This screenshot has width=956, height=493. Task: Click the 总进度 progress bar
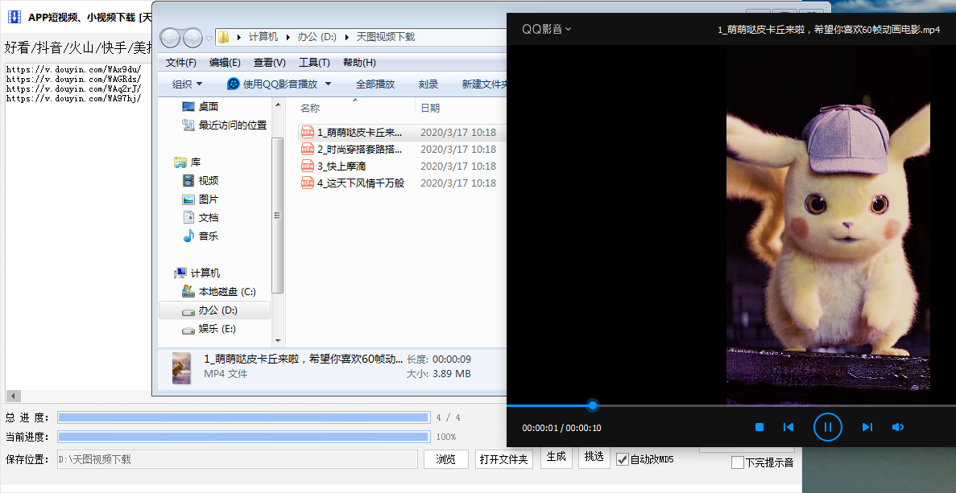(x=243, y=417)
